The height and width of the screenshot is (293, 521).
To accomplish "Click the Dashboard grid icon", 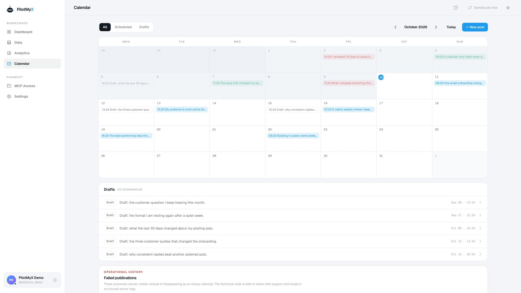I will (9, 32).
